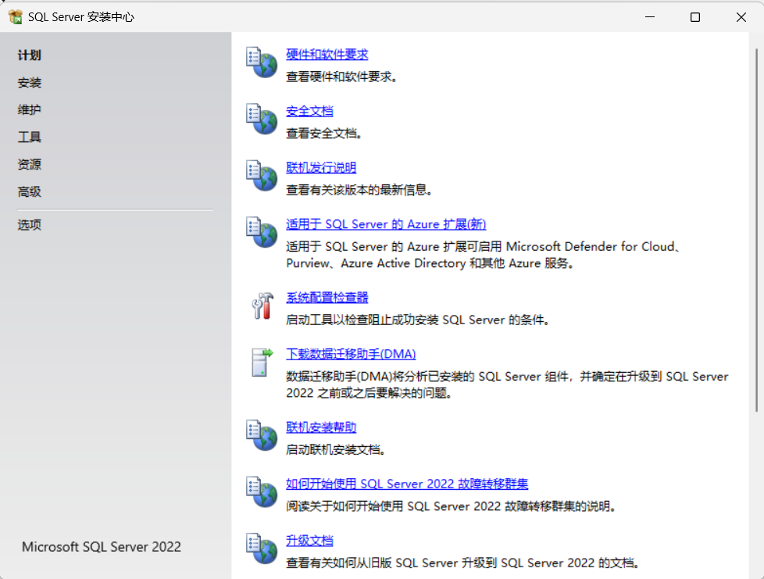Click the SQL Server title bar app icon
Image resolution: width=764 pixels, height=579 pixels.
[x=15, y=17]
